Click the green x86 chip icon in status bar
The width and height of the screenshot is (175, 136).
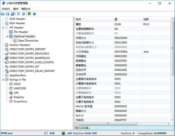(x=63, y=133)
